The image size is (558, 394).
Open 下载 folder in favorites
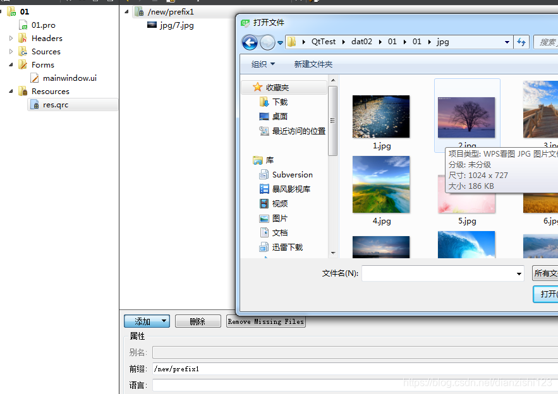click(x=280, y=102)
